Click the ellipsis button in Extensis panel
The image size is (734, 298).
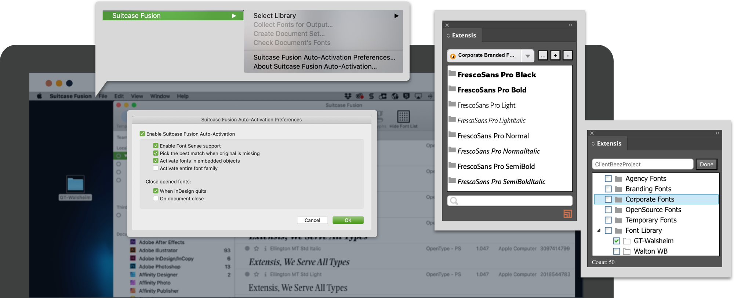tap(543, 55)
